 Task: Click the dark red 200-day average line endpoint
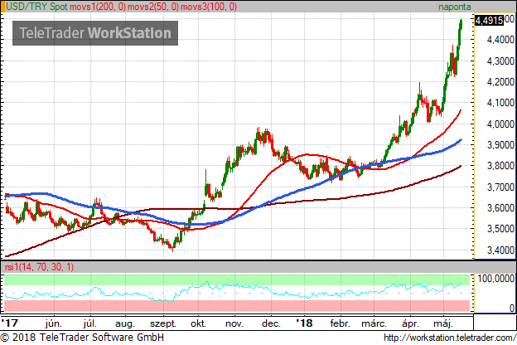(x=461, y=166)
